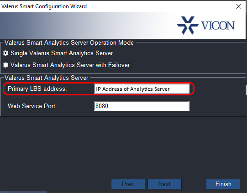Click the Single Valerus Smart Analytics Server label text
247x193 pixels.
pos(62,53)
